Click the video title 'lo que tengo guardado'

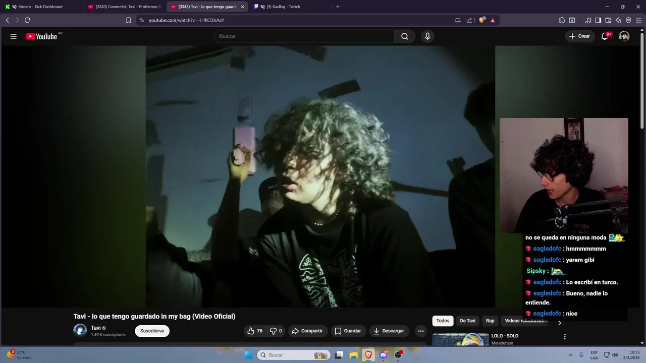point(154,317)
